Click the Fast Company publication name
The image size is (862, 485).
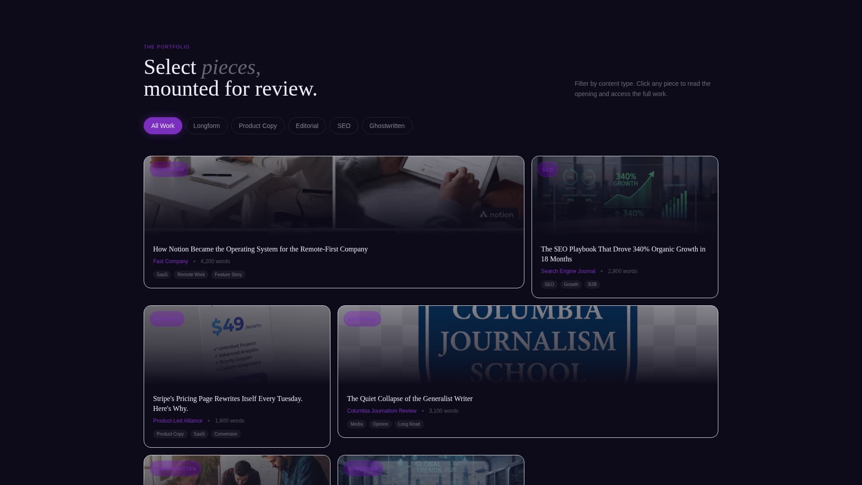(171, 261)
